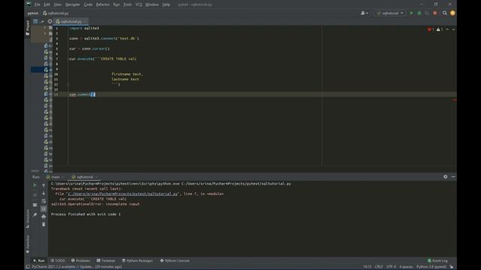Open the View menu
Screen dimensions: 481x270
(x=57, y=4)
